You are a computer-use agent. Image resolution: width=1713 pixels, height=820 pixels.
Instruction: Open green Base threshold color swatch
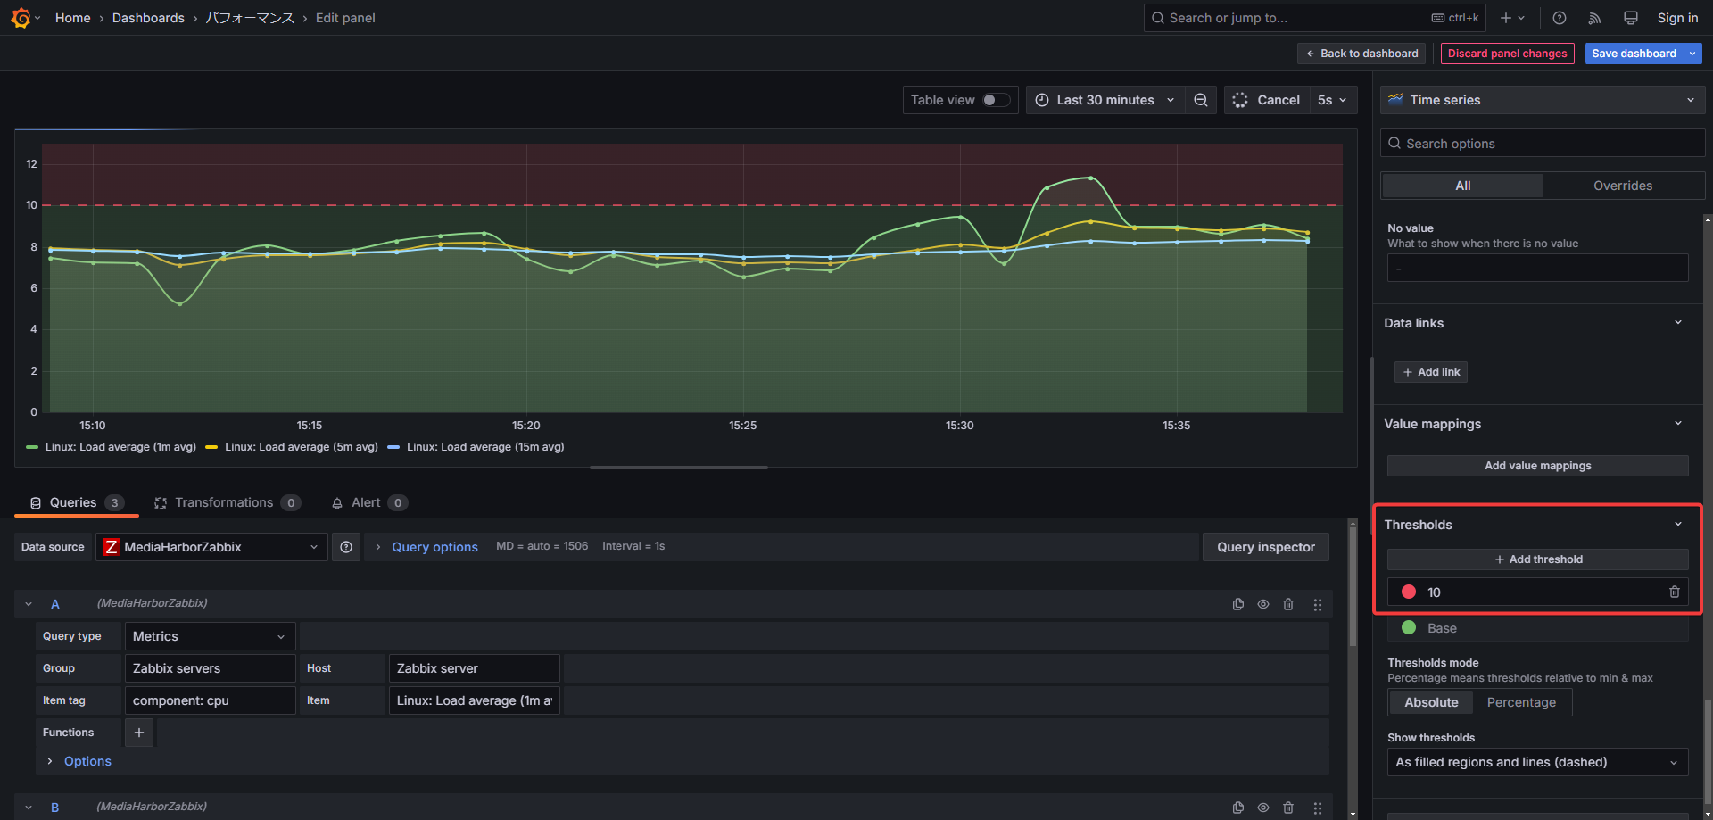(x=1409, y=627)
